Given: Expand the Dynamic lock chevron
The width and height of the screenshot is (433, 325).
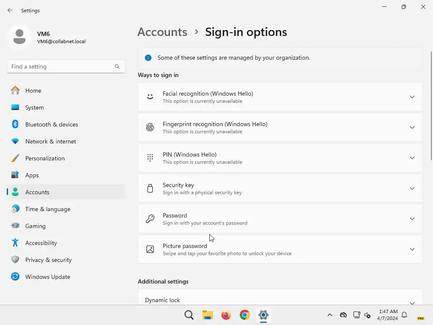Looking at the screenshot, I should coord(412,303).
